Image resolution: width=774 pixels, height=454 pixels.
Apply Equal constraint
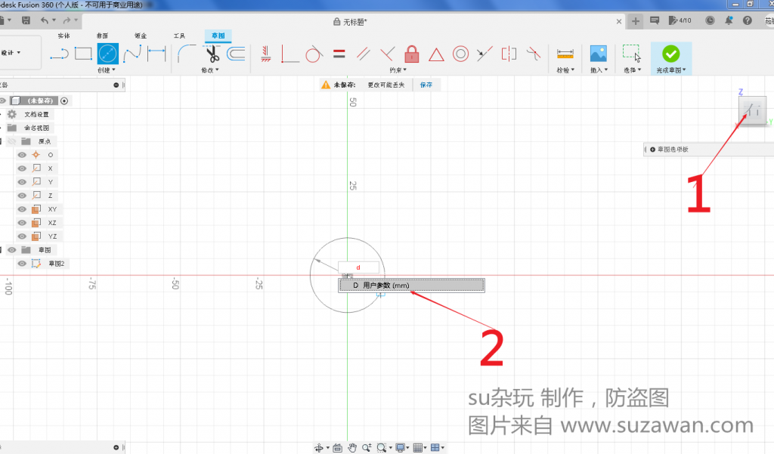tap(339, 54)
